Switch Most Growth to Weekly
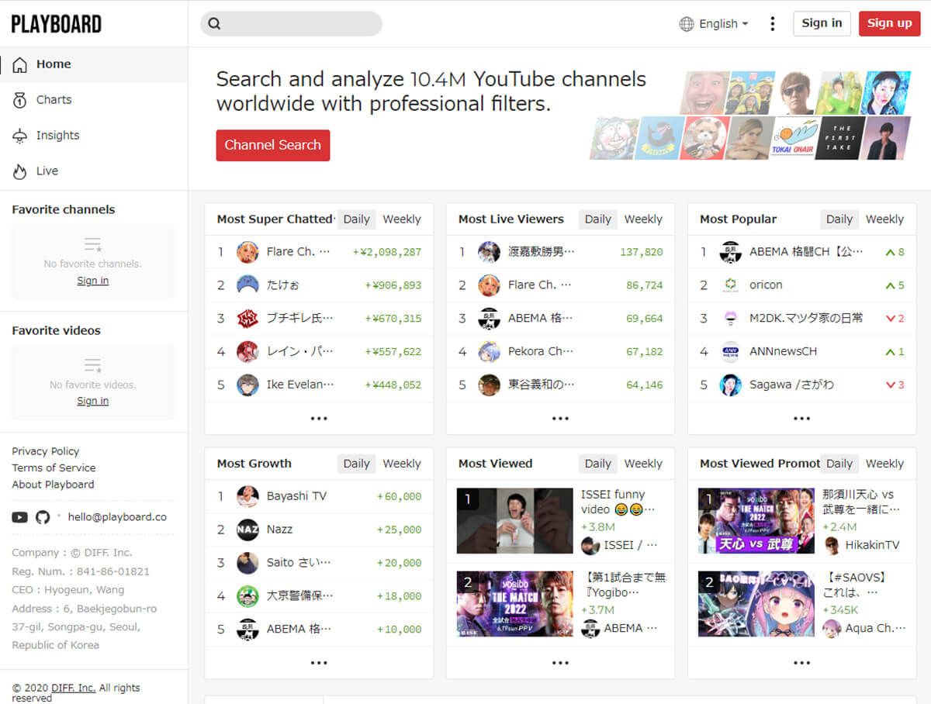The width and height of the screenshot is (931, 704). pyautogui.click(x=402, y=464)
